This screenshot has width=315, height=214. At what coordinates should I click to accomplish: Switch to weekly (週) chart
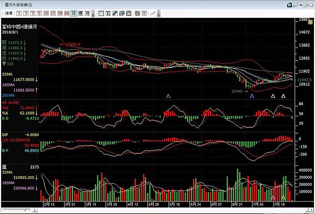80,14
